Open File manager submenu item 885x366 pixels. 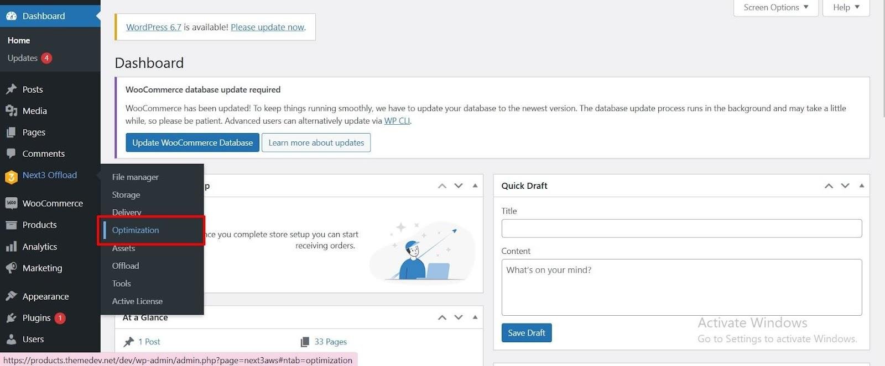click(135, 177)
